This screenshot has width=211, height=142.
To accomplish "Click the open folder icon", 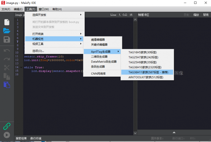I will (7, 31).
